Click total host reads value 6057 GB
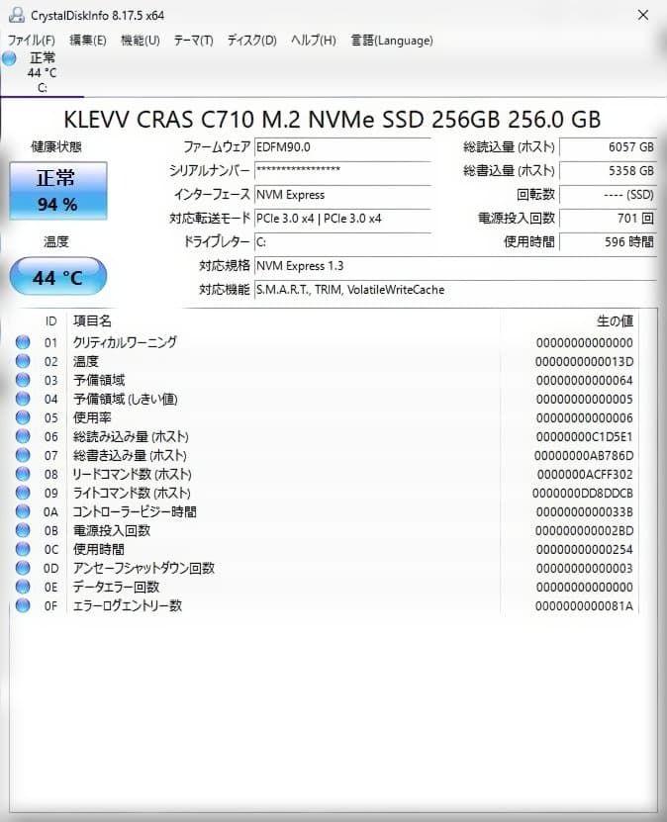Viewport: 667px width, 822px height. tap(608, 147)
